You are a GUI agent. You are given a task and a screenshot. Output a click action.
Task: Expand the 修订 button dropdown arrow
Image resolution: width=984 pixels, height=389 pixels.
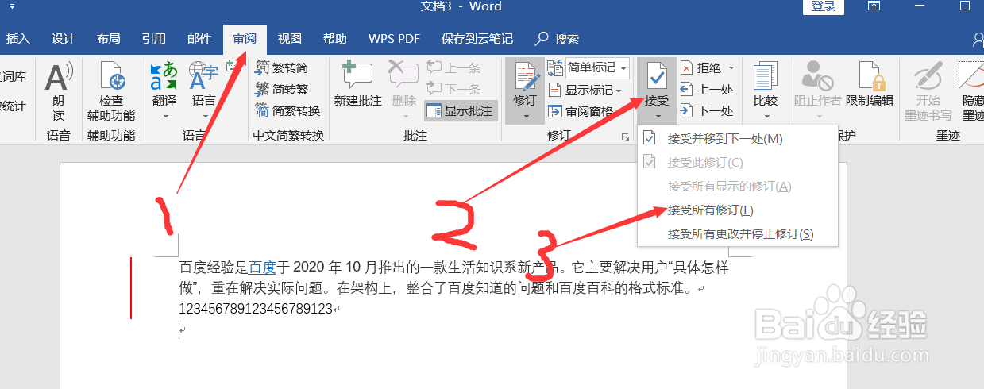[x=525, y=117]
